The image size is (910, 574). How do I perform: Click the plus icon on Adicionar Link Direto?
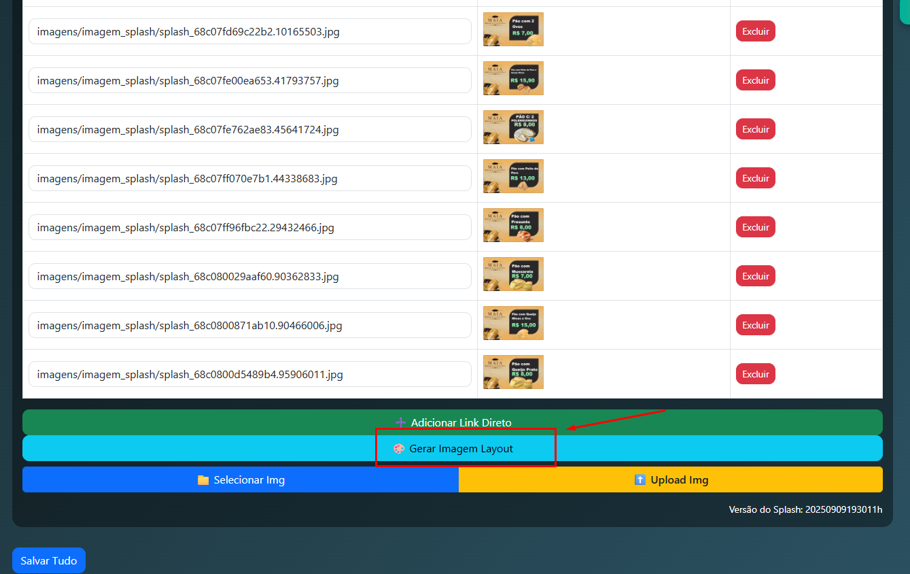point(400,422)
